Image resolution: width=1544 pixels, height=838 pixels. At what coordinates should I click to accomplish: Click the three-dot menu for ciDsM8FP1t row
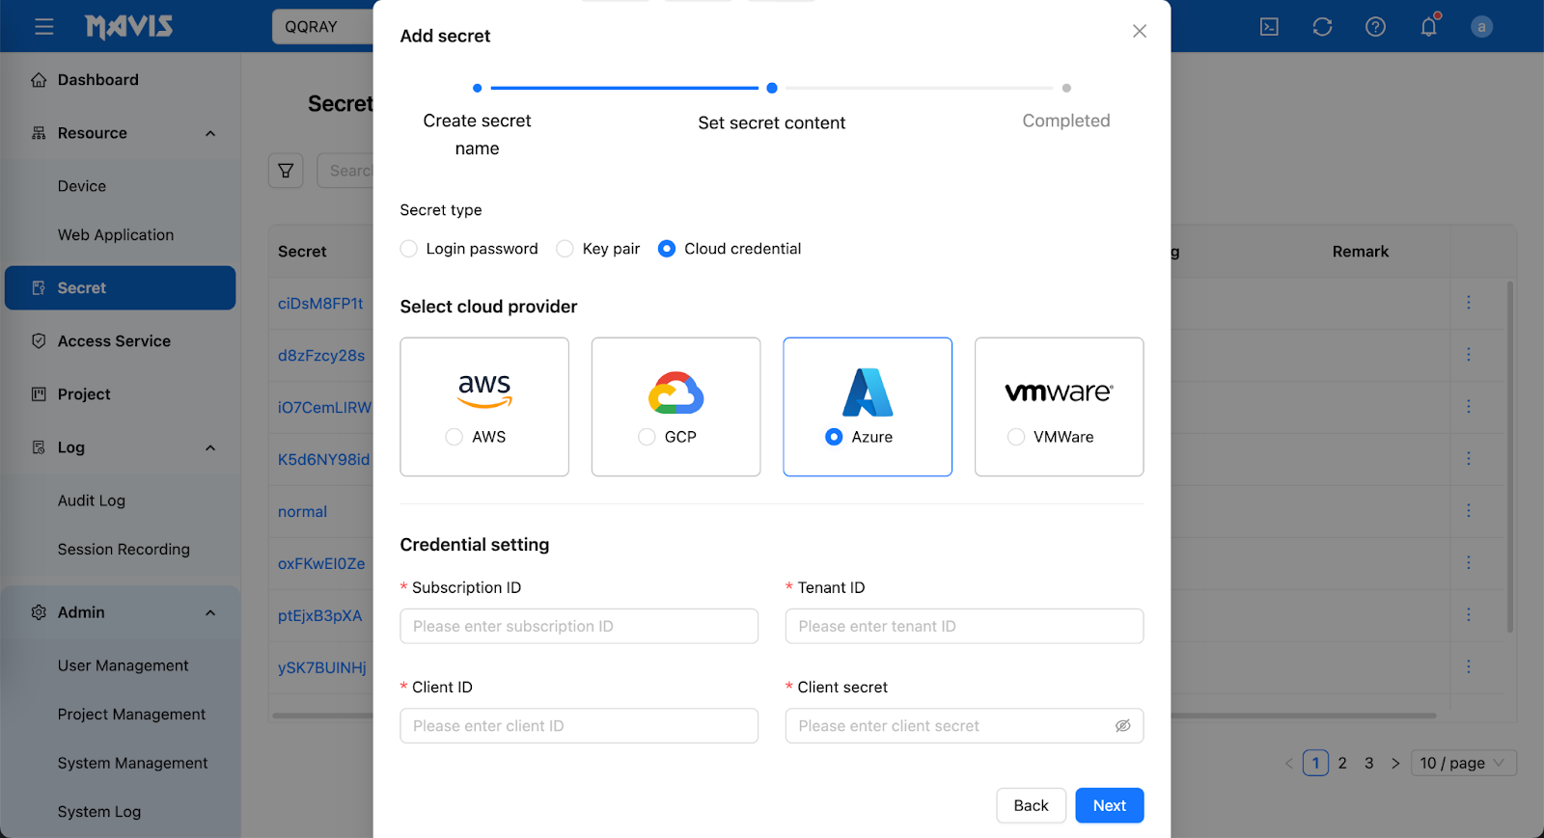point(1469,303)
